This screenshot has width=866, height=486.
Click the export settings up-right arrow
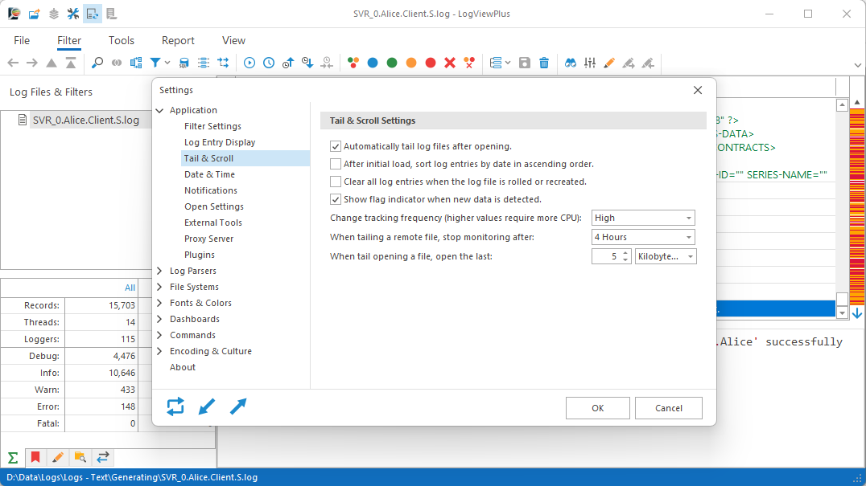click(x=238, y=406)
